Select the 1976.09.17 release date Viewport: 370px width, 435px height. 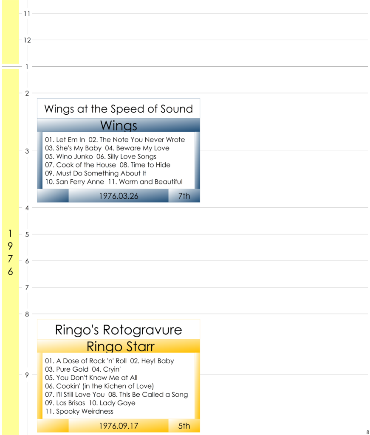pyautogui.click(x=119, y=426)
